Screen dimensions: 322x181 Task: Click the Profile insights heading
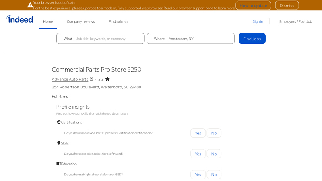pos(73,107)
